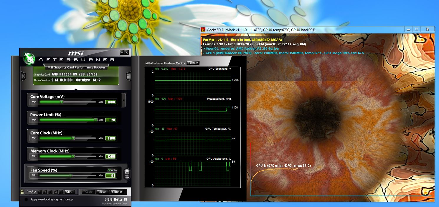
Task: Save the current profile
Action: [69, 192]
